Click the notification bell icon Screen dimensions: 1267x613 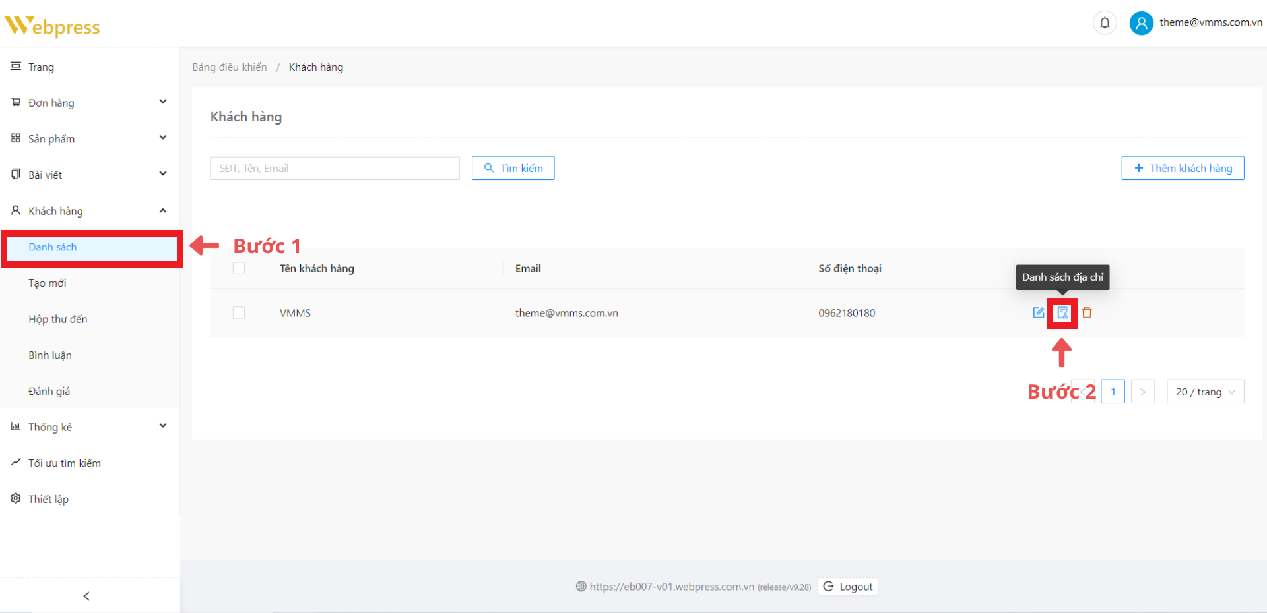point(1105,23)
